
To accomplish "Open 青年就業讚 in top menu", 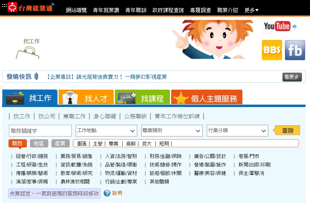I will pos(106,10).
